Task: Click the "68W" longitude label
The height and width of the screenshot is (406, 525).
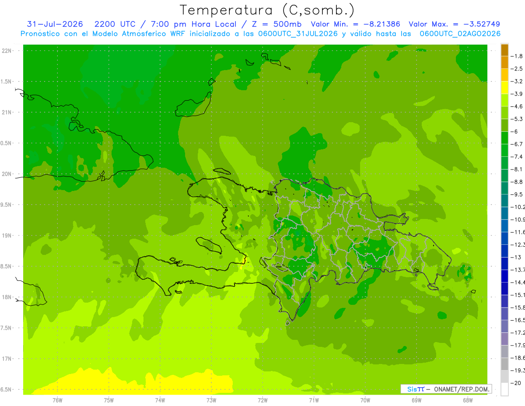Action: click(468, 400)
